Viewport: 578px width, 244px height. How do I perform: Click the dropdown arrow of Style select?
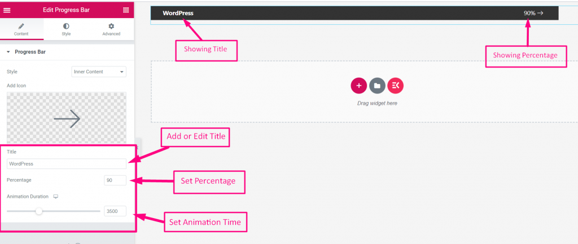tap(122, 72)
